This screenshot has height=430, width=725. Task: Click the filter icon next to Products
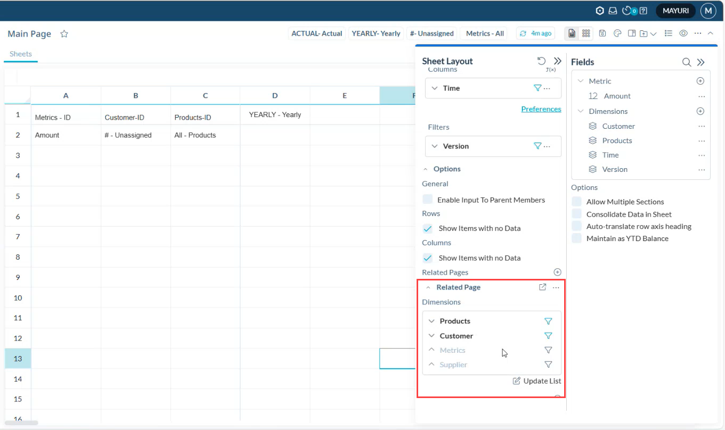pyautogui.click(x=548, y=321)
